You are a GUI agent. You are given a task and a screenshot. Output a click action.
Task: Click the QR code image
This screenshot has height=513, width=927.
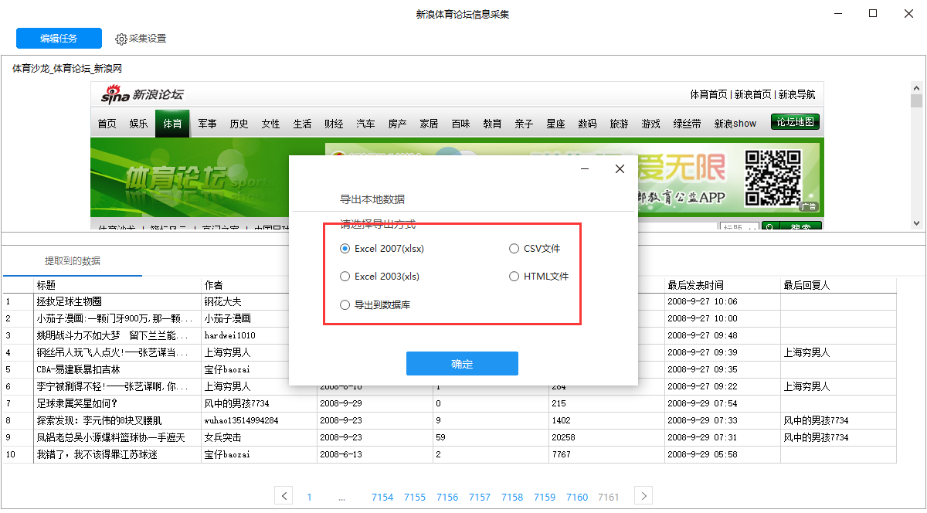772,177
